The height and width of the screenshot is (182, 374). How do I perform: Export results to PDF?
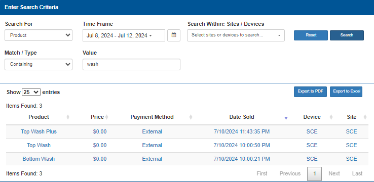coord(310,92)
